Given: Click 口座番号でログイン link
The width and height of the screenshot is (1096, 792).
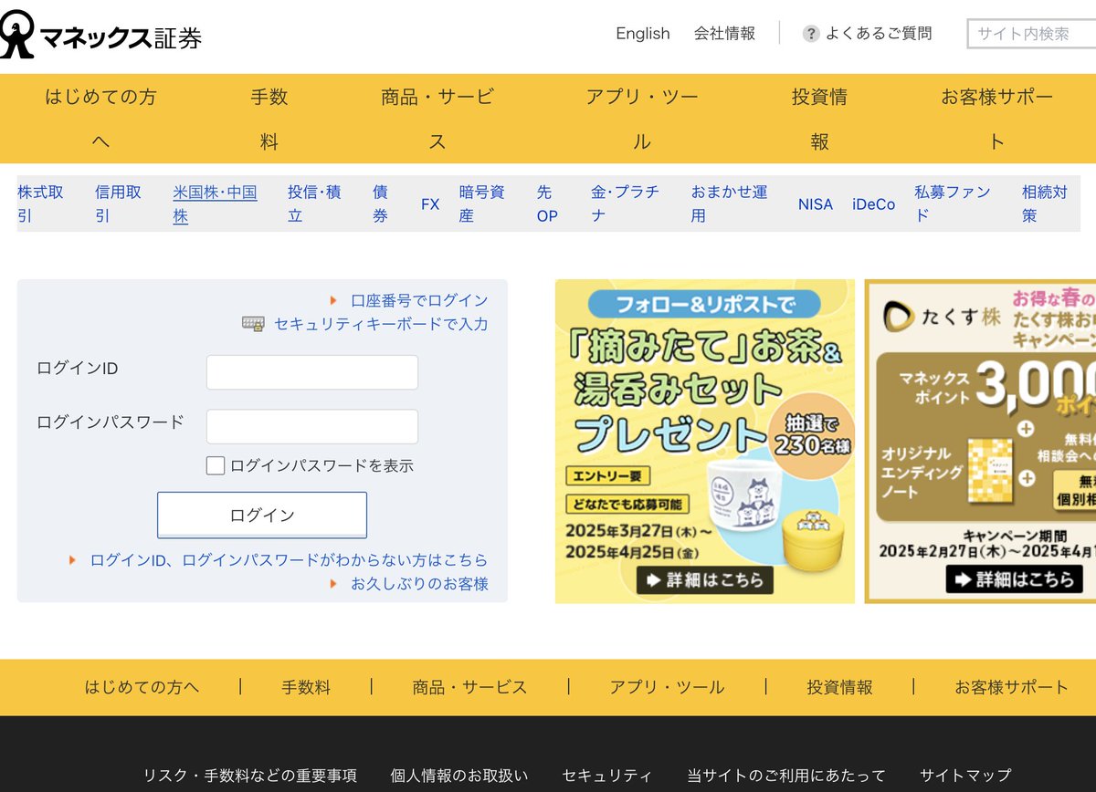Looking at the screenshot, I should click(x=419, y=300).
